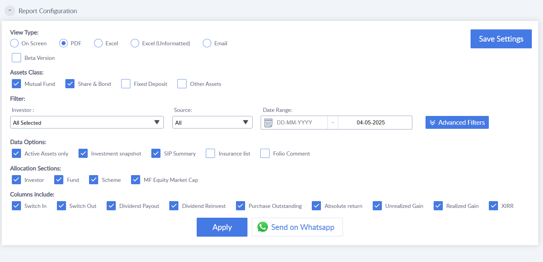Open the Investor dropdown
Image resolution: width=543 pixels, height=262 pixels.
point(87,122)
